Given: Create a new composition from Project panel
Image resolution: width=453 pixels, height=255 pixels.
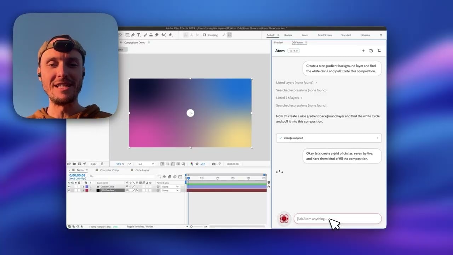Looking at the screenshot, I should tap(79, 164).
